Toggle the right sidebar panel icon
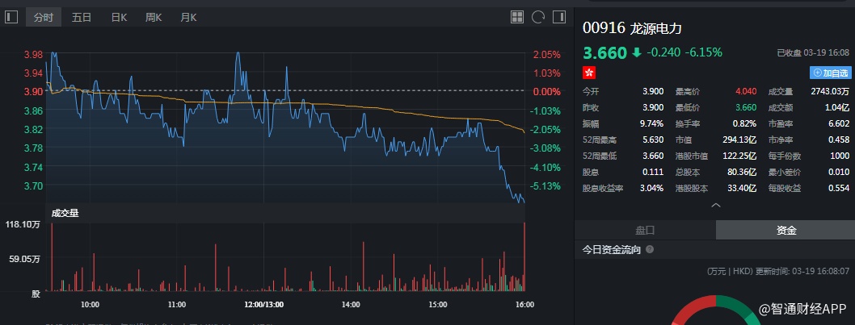This screenshot has height=325, width=855. [559, 17]
